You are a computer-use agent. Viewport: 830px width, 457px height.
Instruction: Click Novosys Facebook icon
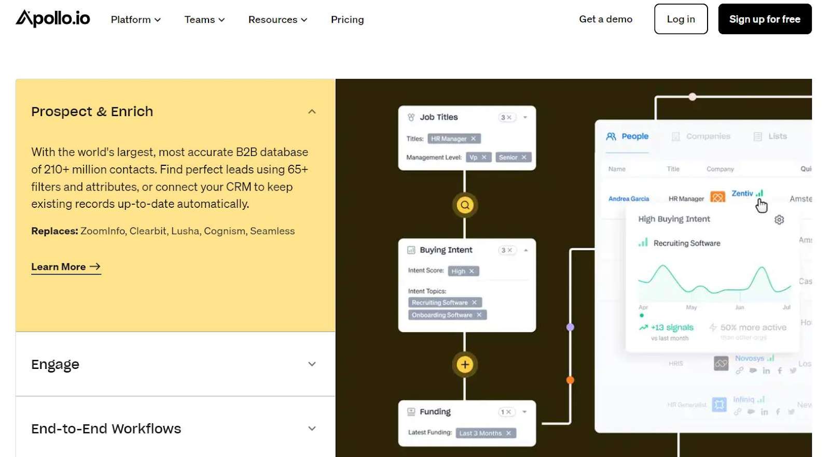pos(780,371)
